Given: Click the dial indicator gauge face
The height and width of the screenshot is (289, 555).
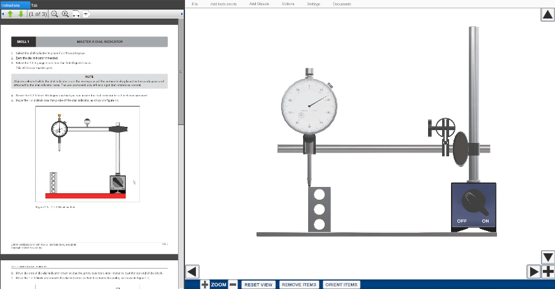Looking at the screenshot, I should click(x=309, y=102).
